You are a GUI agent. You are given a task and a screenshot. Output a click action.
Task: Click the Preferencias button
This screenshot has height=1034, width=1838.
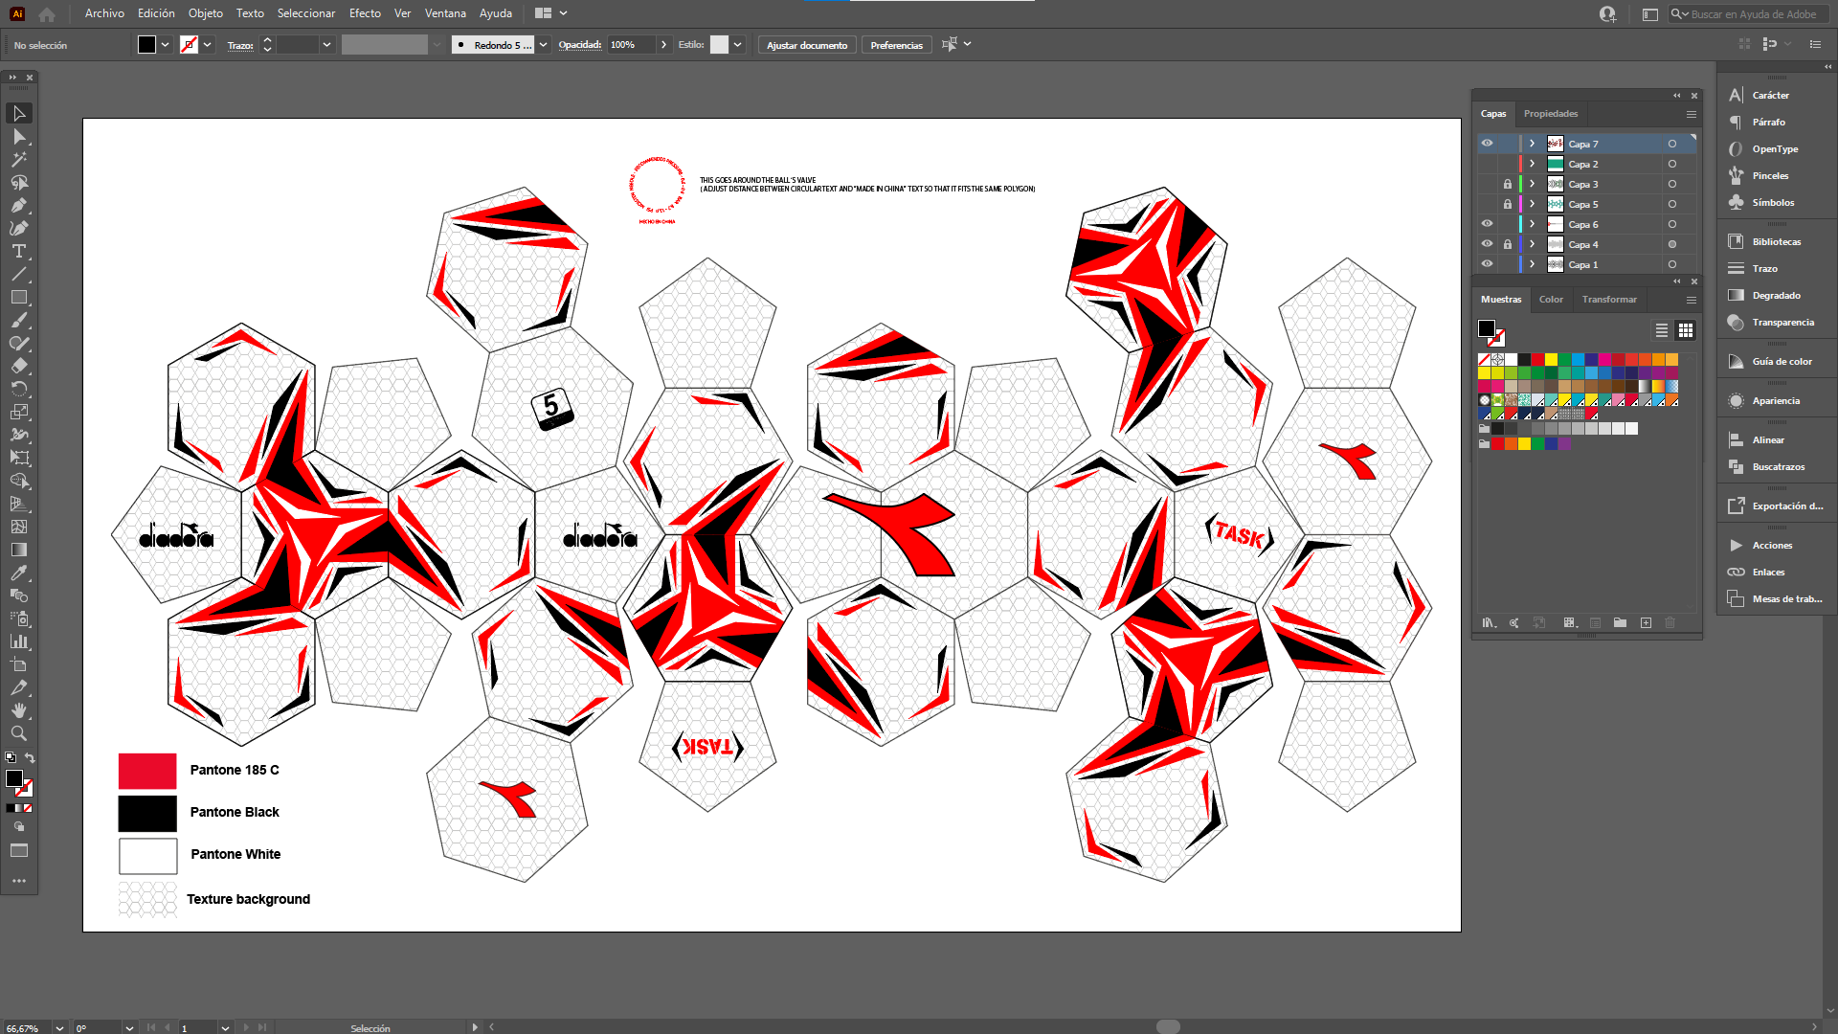coord(896,45)
